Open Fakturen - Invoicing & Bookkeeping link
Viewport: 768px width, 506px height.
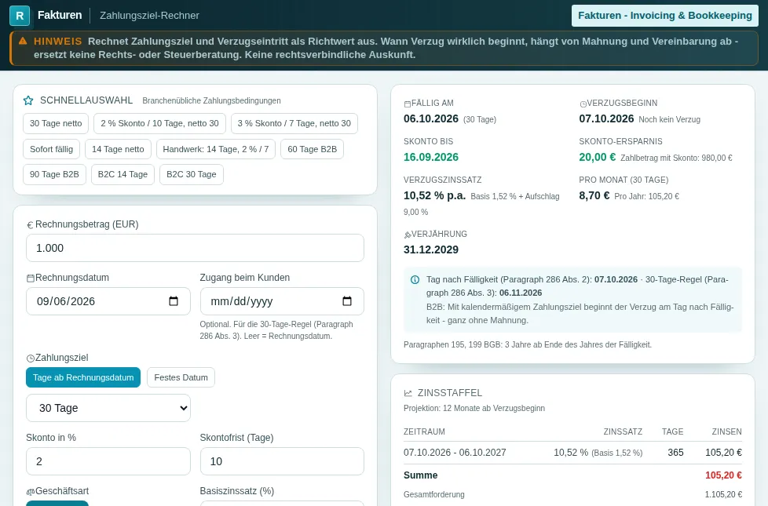pos(665,16)
